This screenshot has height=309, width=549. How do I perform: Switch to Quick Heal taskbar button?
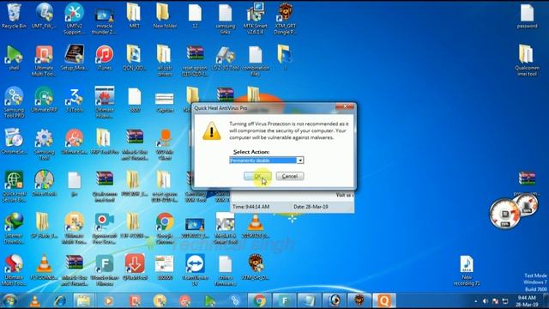(384, 300)
